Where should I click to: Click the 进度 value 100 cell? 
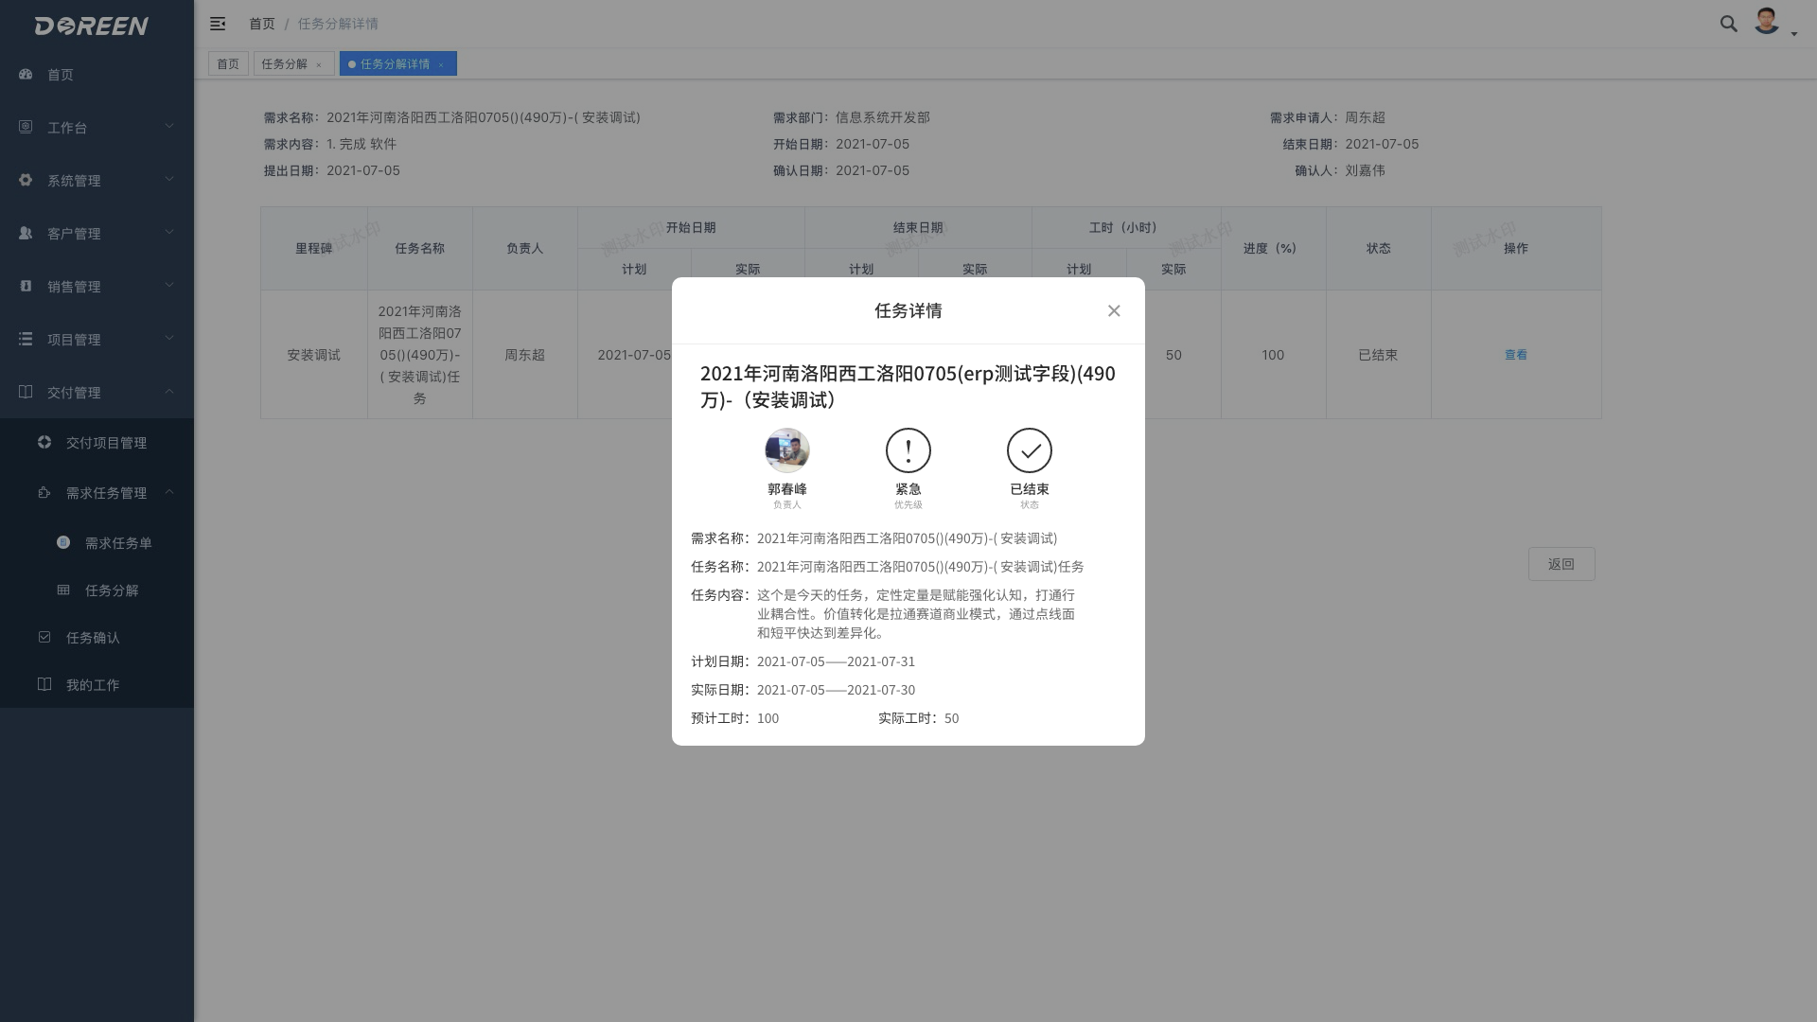[x=1273, y=355]
